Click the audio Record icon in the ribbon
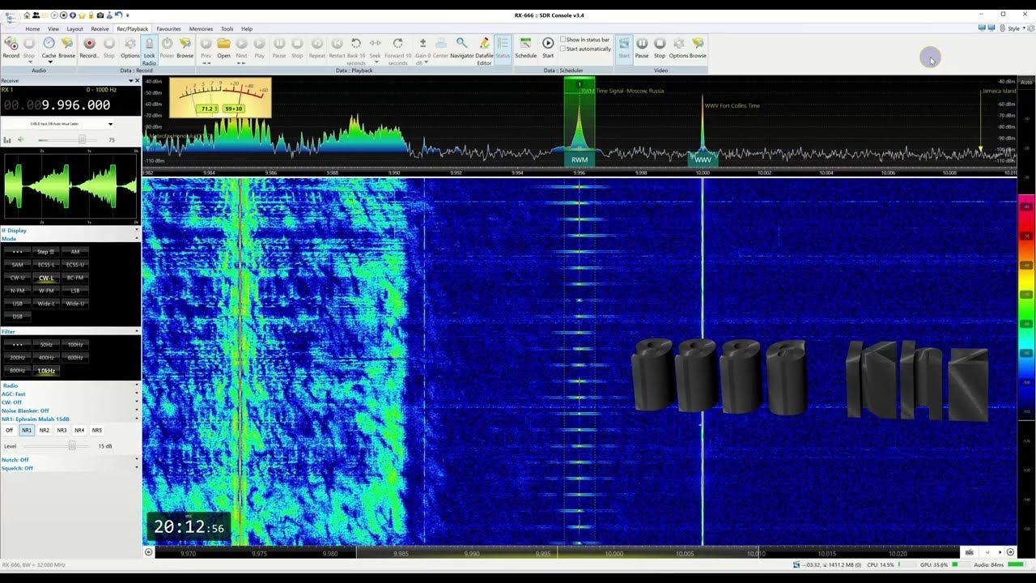Image resolution: width=1036 pixels, height=583 pixels. 11,45
